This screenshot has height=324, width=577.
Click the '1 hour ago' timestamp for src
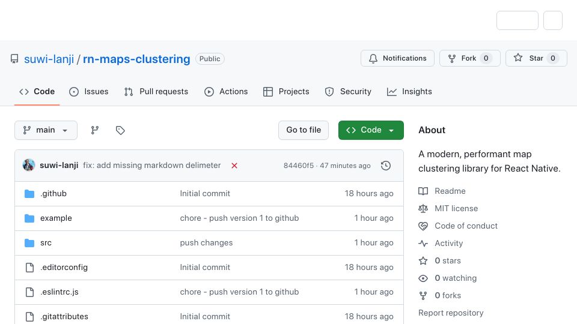tap(374, 243)
